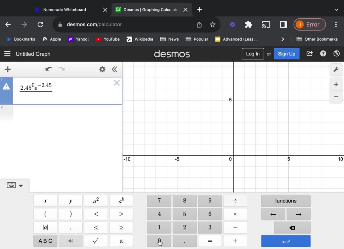
Task: Open the Desmos hamburger menu
Action: (x=7, y=54)
